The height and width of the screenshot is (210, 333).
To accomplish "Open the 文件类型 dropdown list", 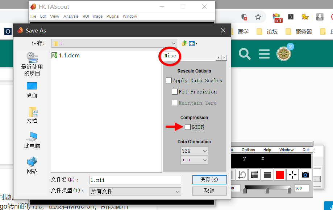I will click(x=135, y=191).
